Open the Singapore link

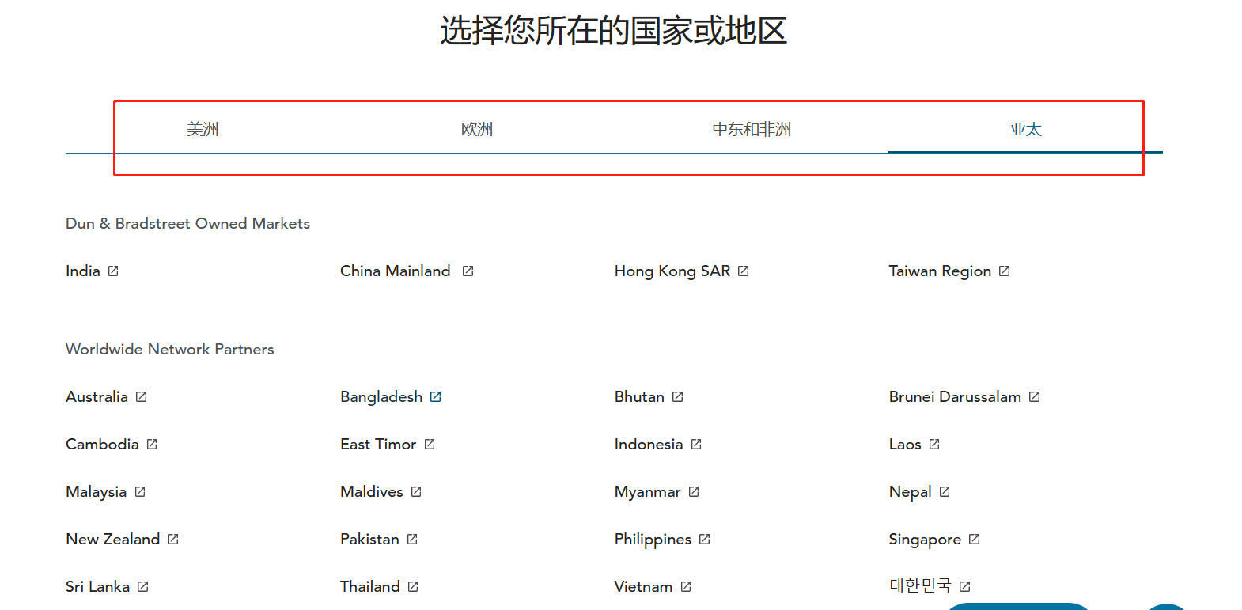pyautogui.click(x=925, y=539)
